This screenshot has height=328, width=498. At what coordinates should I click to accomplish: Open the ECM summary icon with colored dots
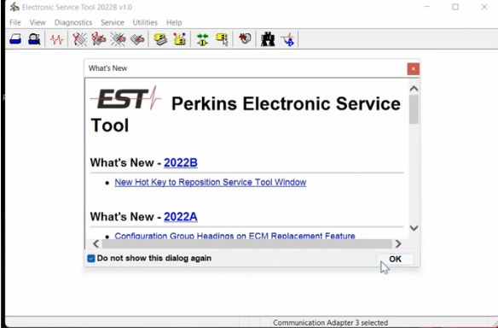click(179, 39)
